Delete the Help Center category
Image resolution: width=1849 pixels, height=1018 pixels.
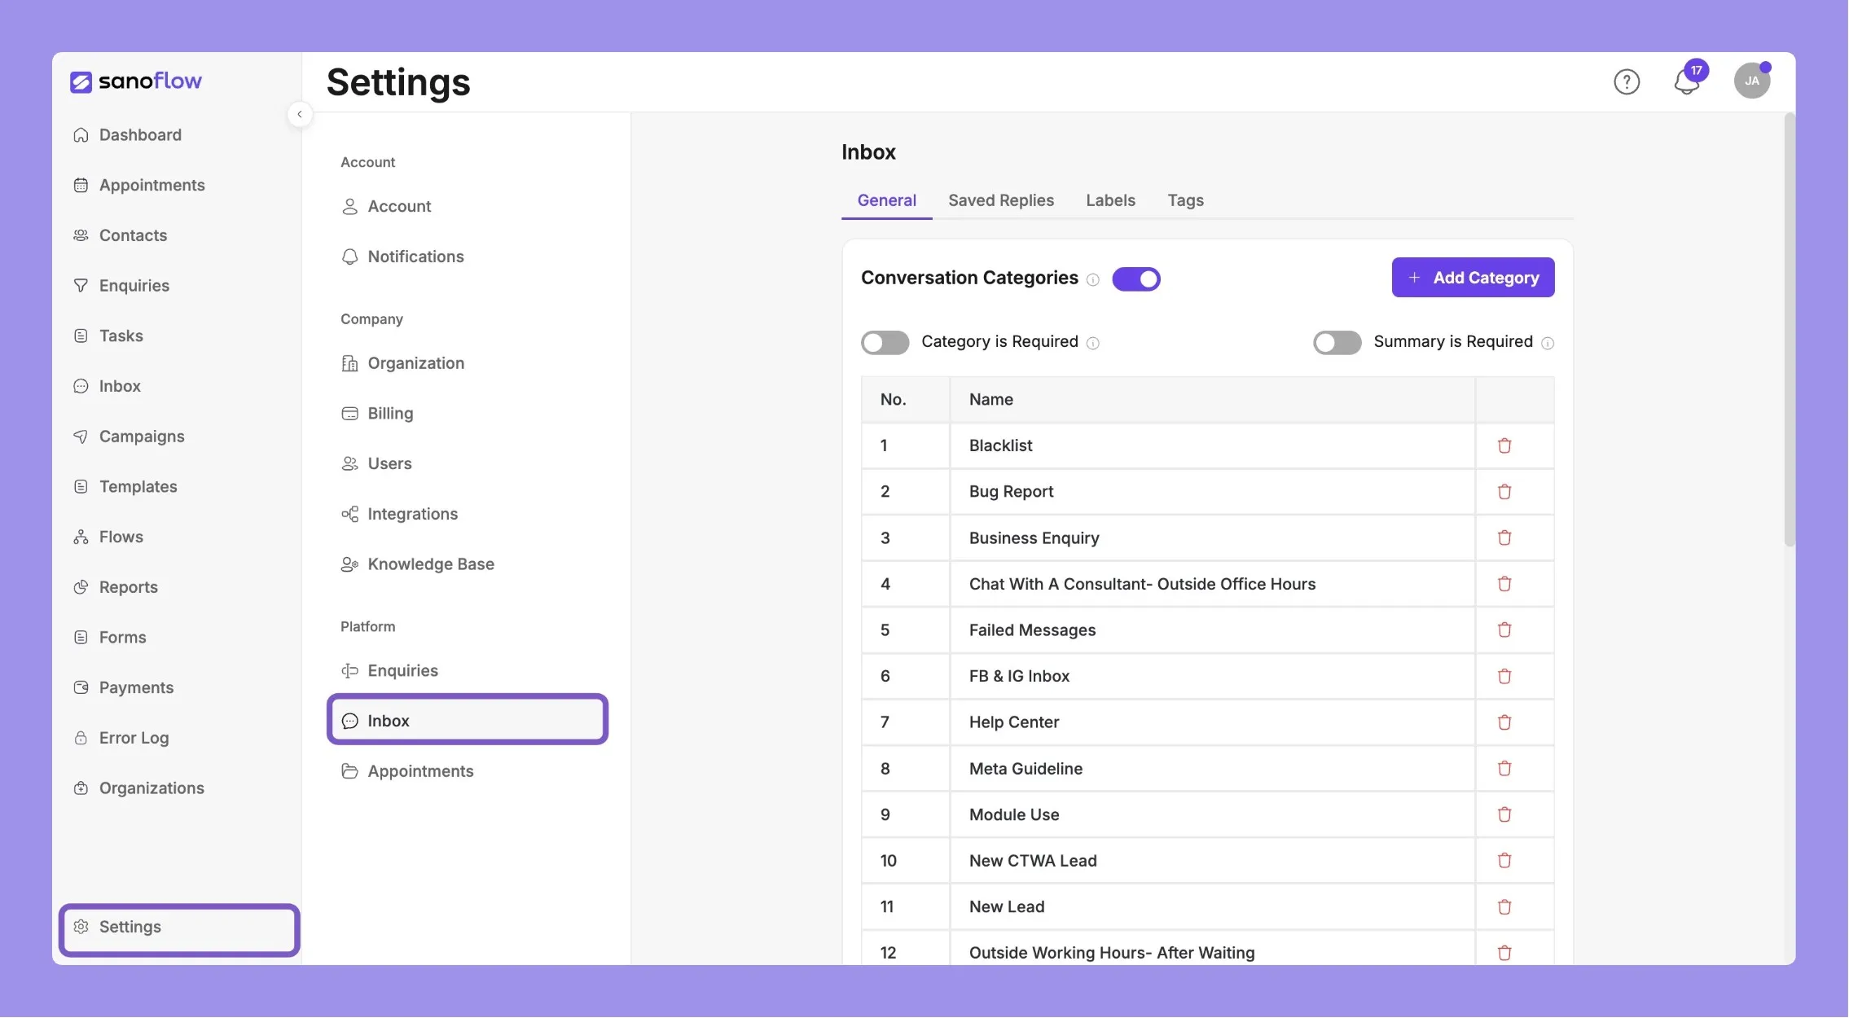[1504, 722]
